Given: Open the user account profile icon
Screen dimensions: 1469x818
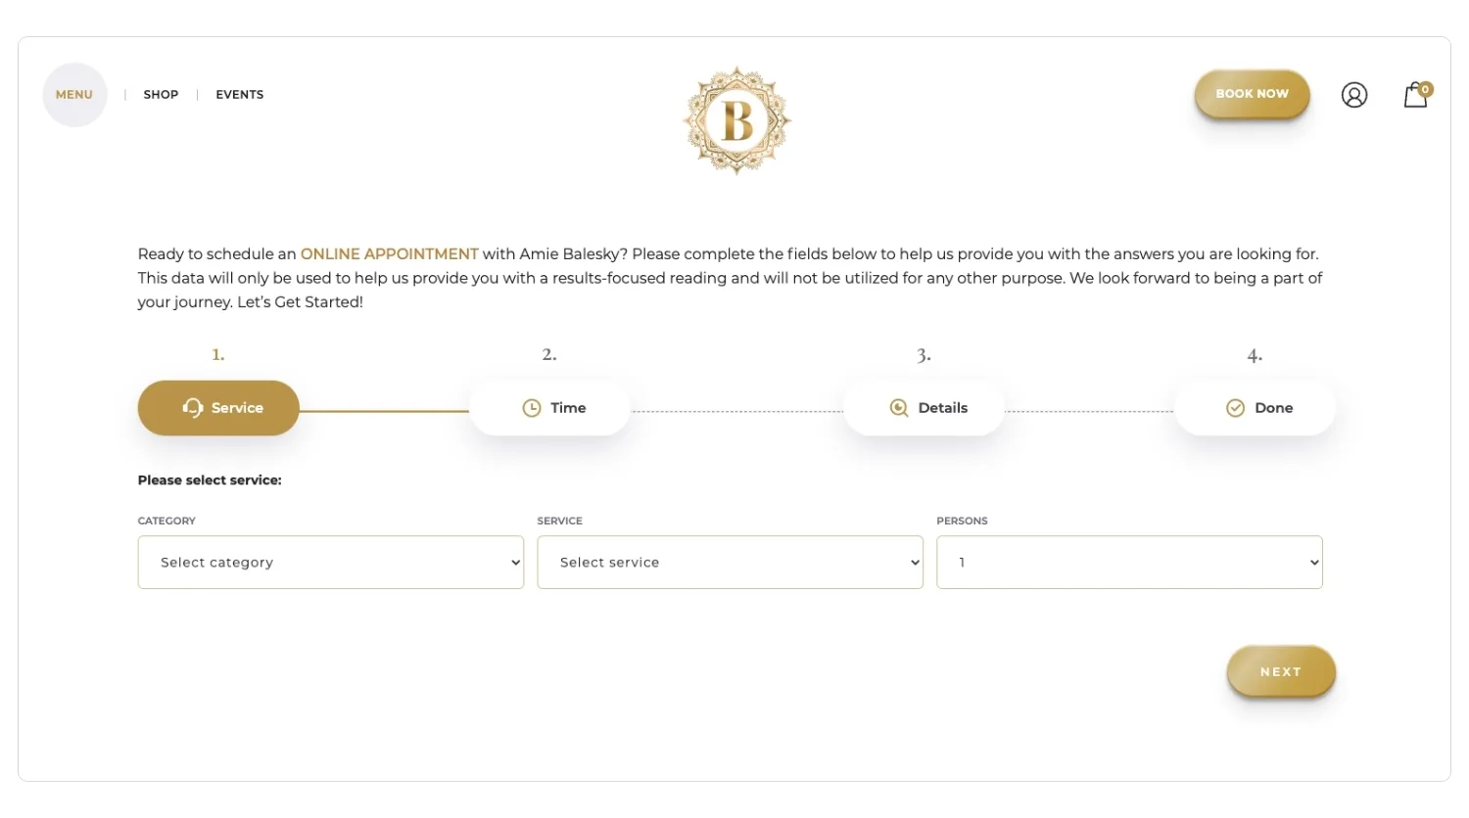Looking at the screenshot, I should (1354, 95).
